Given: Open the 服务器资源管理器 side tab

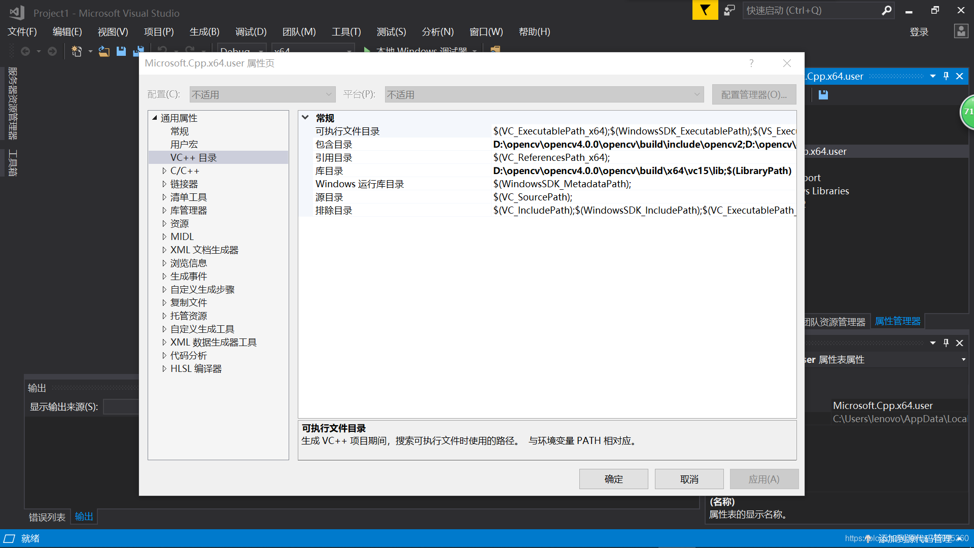Looking at the screenshot, I should point(13,103).
